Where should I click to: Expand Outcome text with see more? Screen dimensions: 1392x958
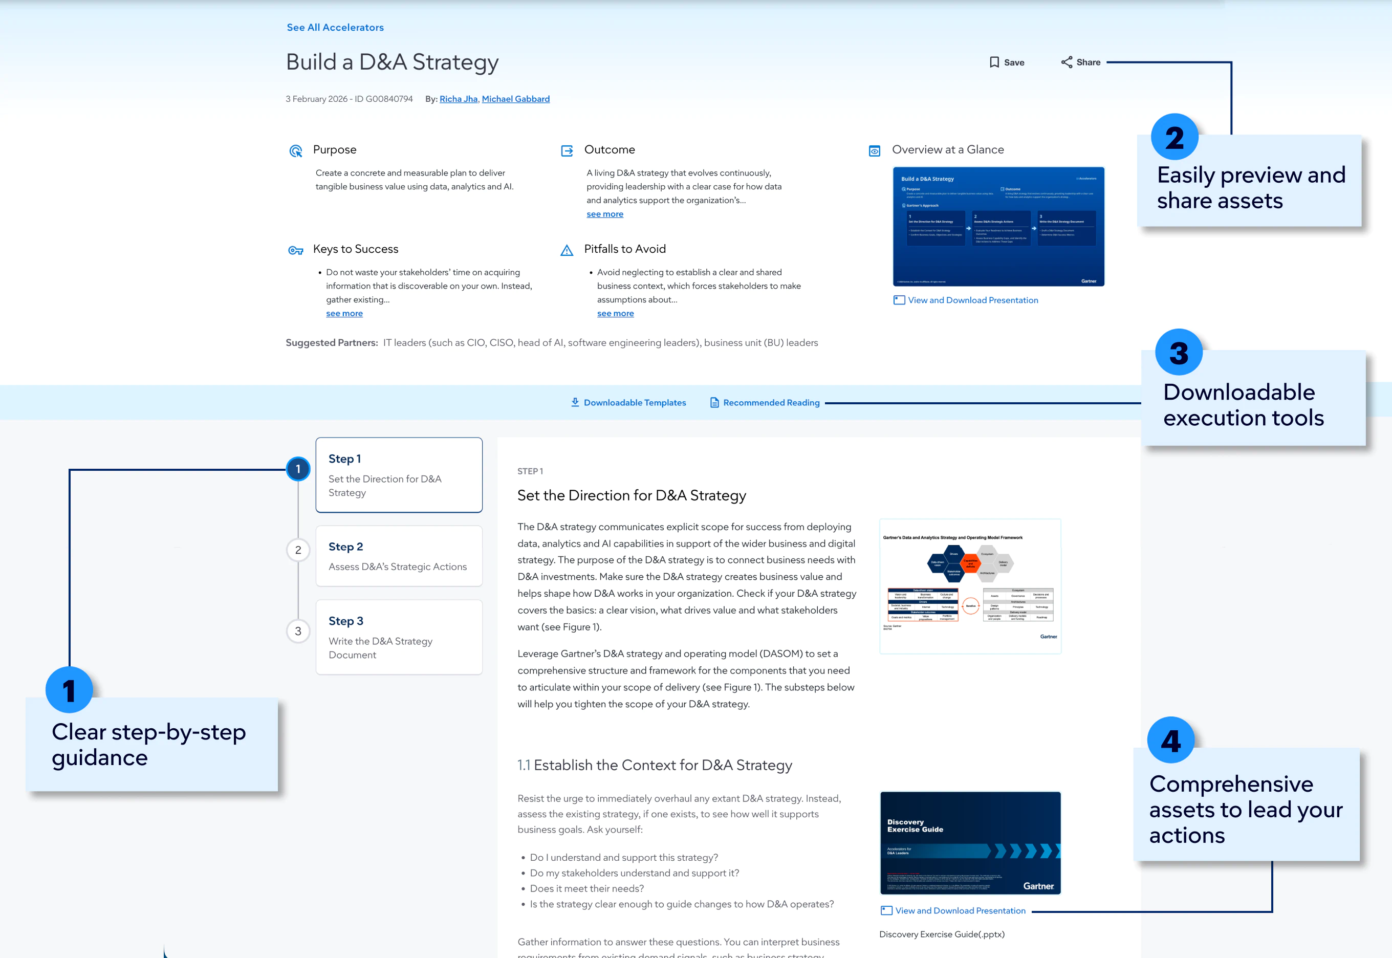(x=604, y=214)
